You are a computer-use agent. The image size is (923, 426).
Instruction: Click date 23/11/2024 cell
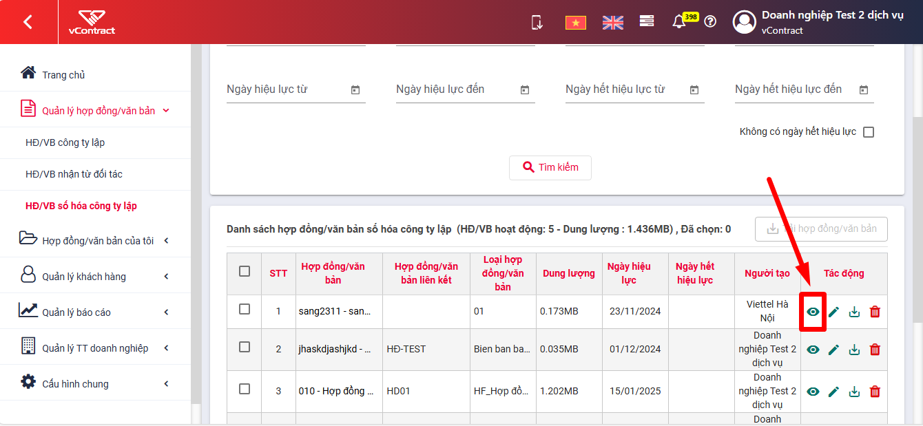point(635,311)
